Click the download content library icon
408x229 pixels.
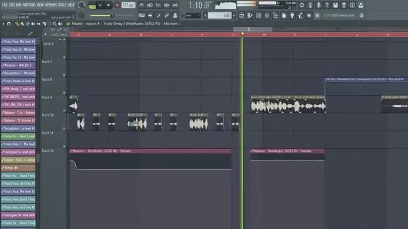[x=361, y=5]
